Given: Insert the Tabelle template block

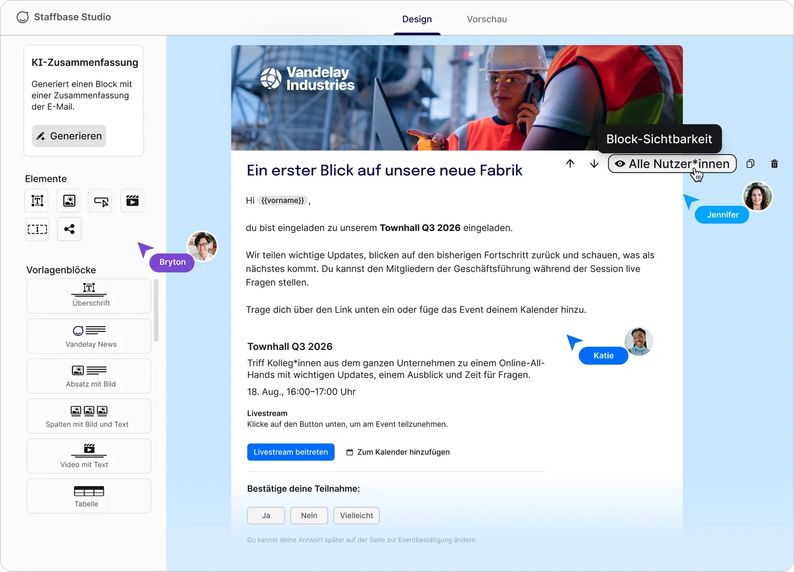Looking at the screenshot, I should pyautogui.click(x=89, y=496).
